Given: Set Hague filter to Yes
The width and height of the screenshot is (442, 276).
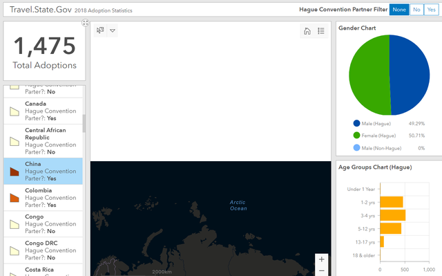Looking at the screenshot, I should click(x=432, y=10).
